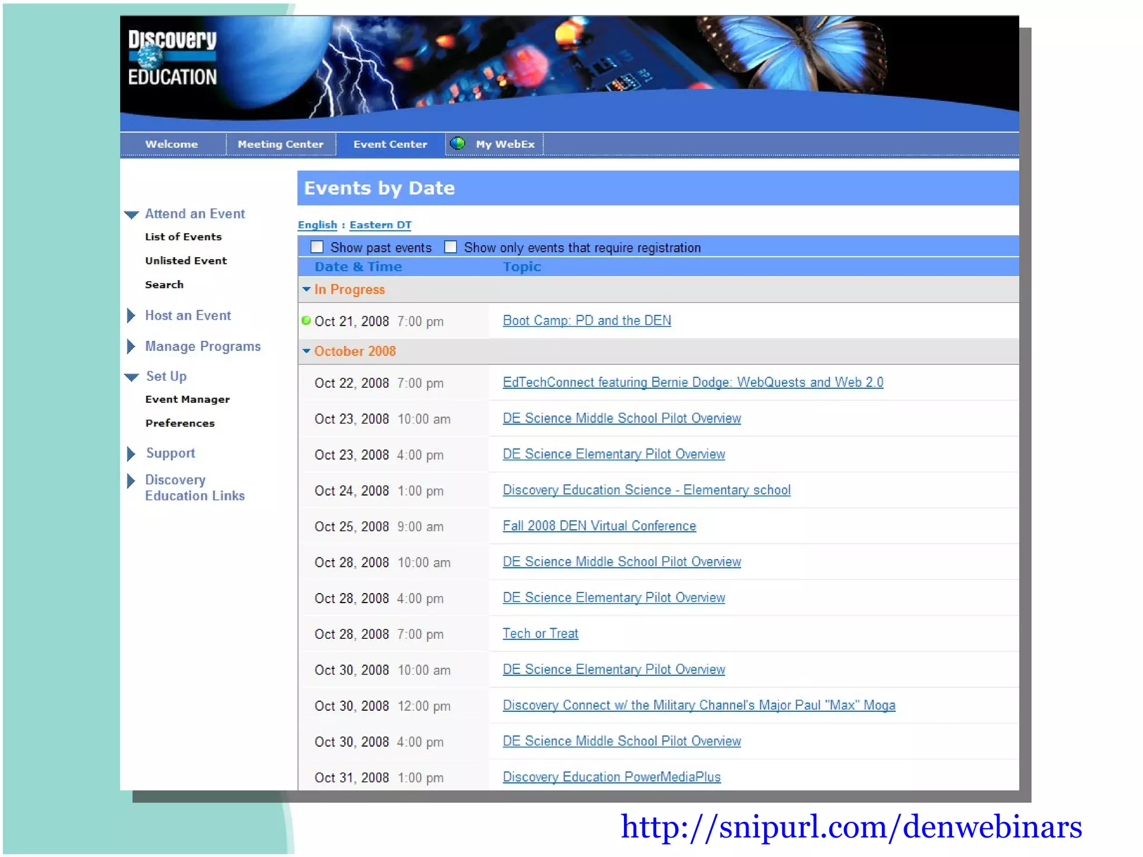Switch to the Meeting Center tab
The width and height of the screenshot is (1143, 857).
pos(281,144)
